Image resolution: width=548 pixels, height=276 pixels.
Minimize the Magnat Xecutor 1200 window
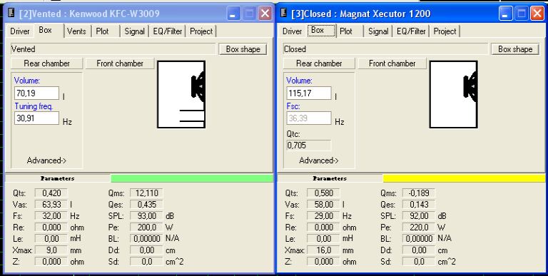[x=506, y=14]
